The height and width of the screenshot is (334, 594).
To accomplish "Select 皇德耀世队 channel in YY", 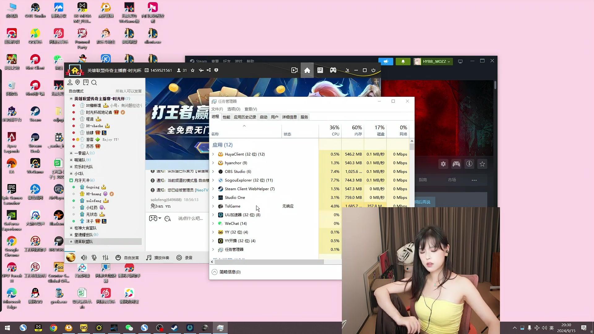I will coord(86,235).
